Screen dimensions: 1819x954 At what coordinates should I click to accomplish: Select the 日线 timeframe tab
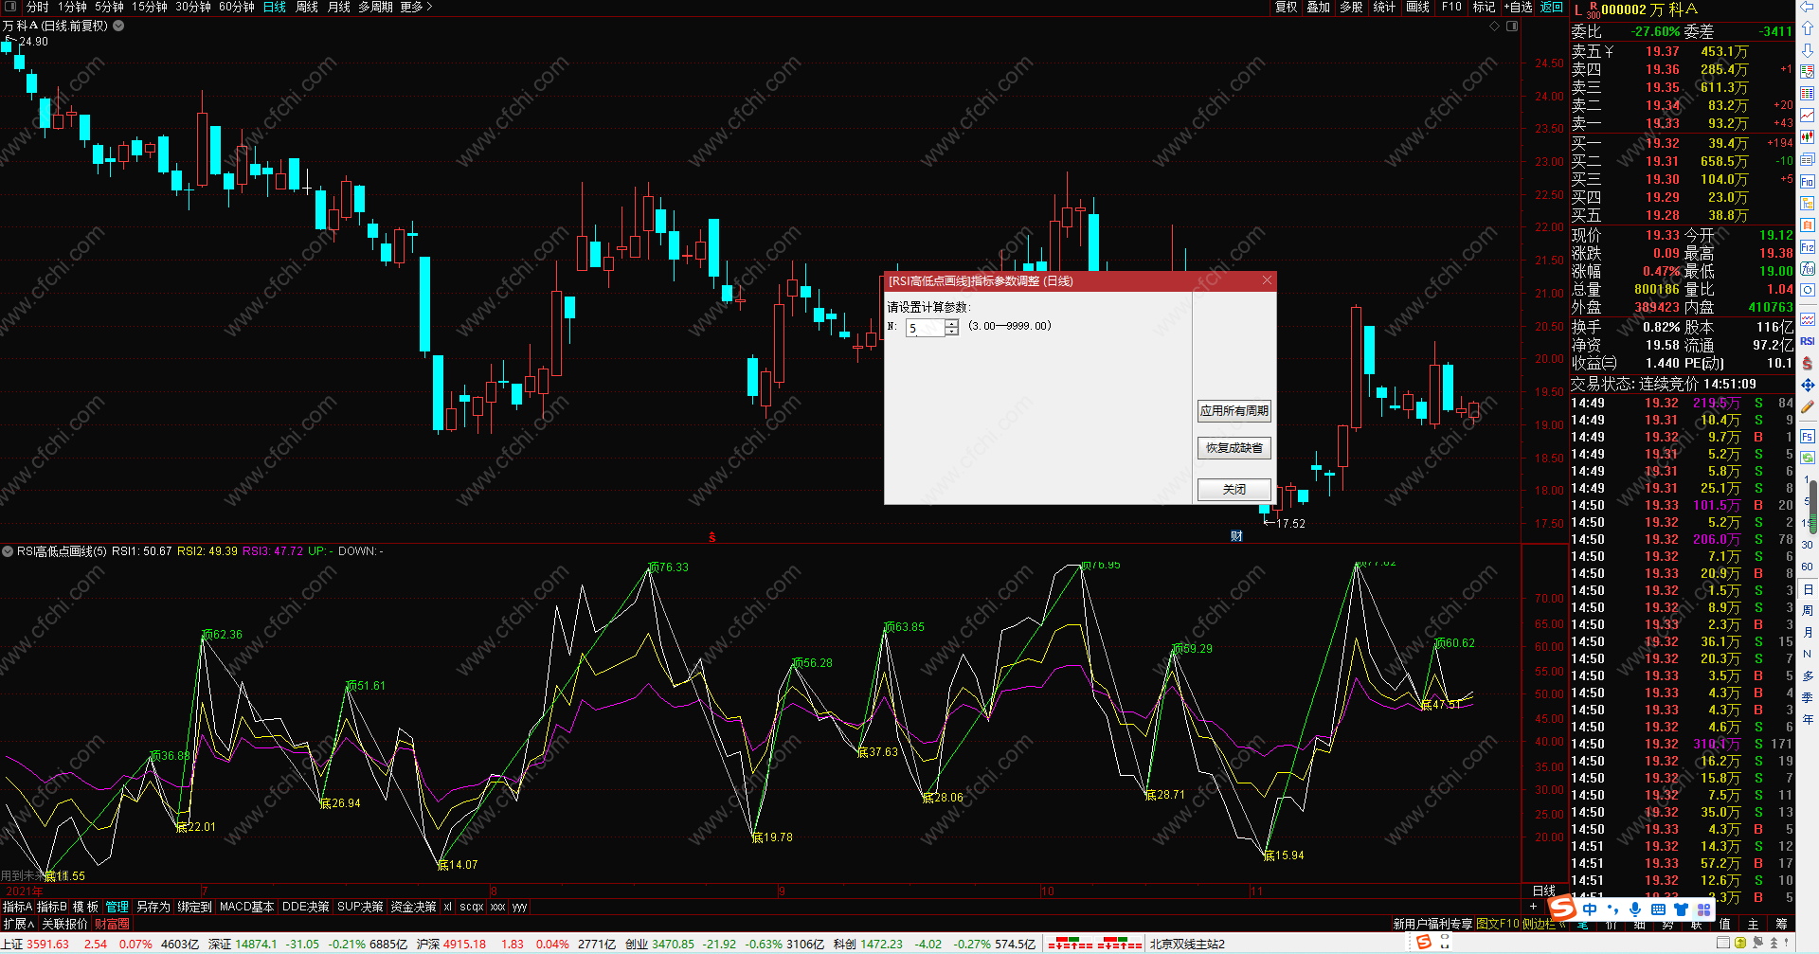tap(275, 7)
